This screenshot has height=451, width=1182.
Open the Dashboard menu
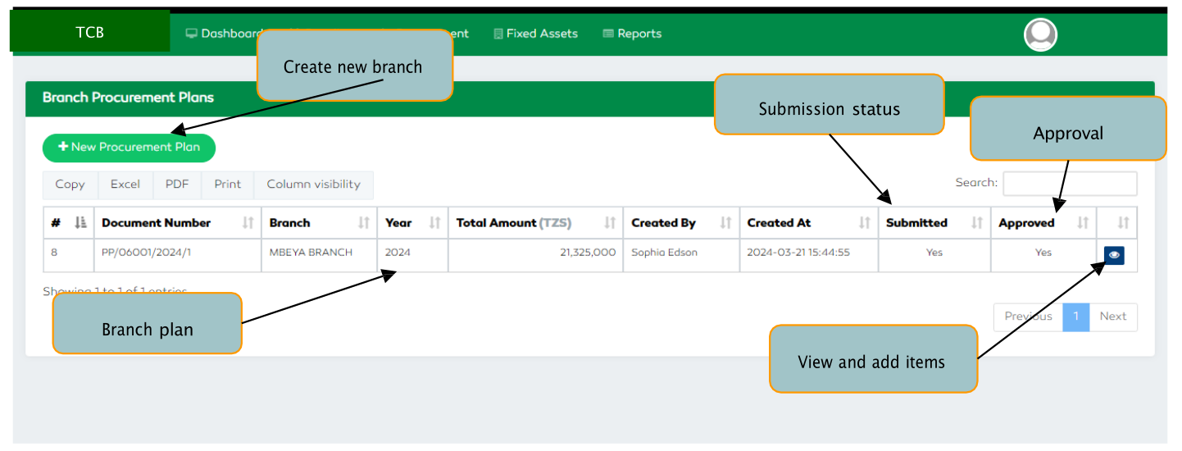point(223,34)
